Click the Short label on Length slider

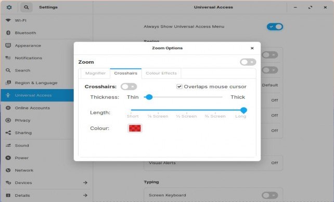(133, 116)
